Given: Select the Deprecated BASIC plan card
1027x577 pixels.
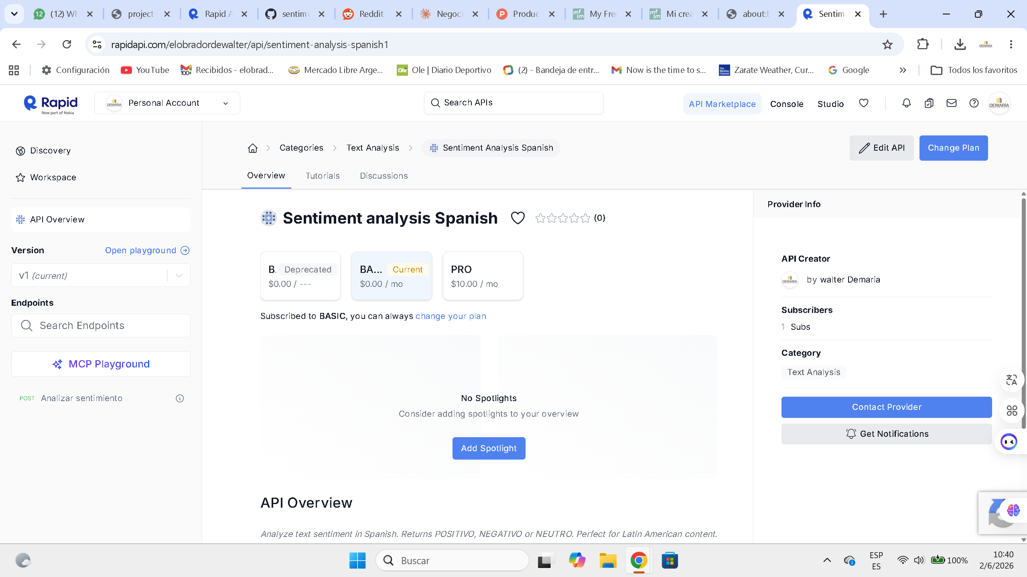Looking at the screenshot, I should point(300,276).
